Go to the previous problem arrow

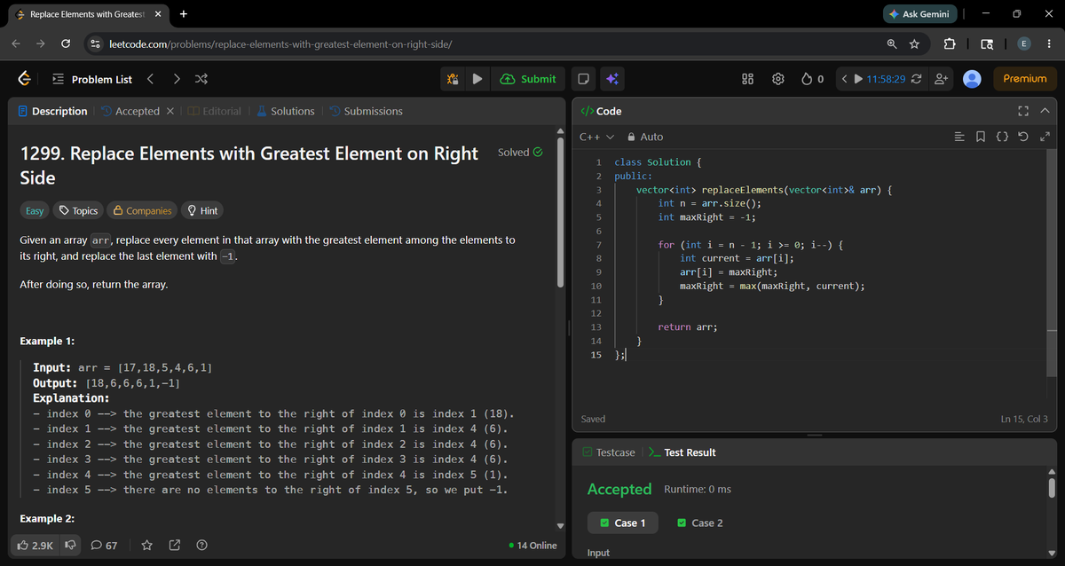[151, 79]
